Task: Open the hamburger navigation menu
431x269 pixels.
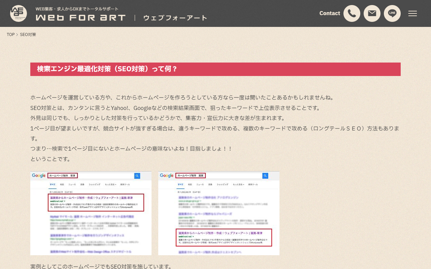Action: 412,13
